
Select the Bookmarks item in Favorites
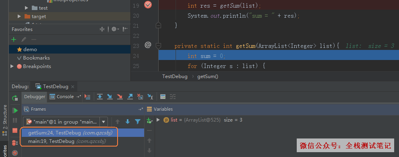pos(70,58)
